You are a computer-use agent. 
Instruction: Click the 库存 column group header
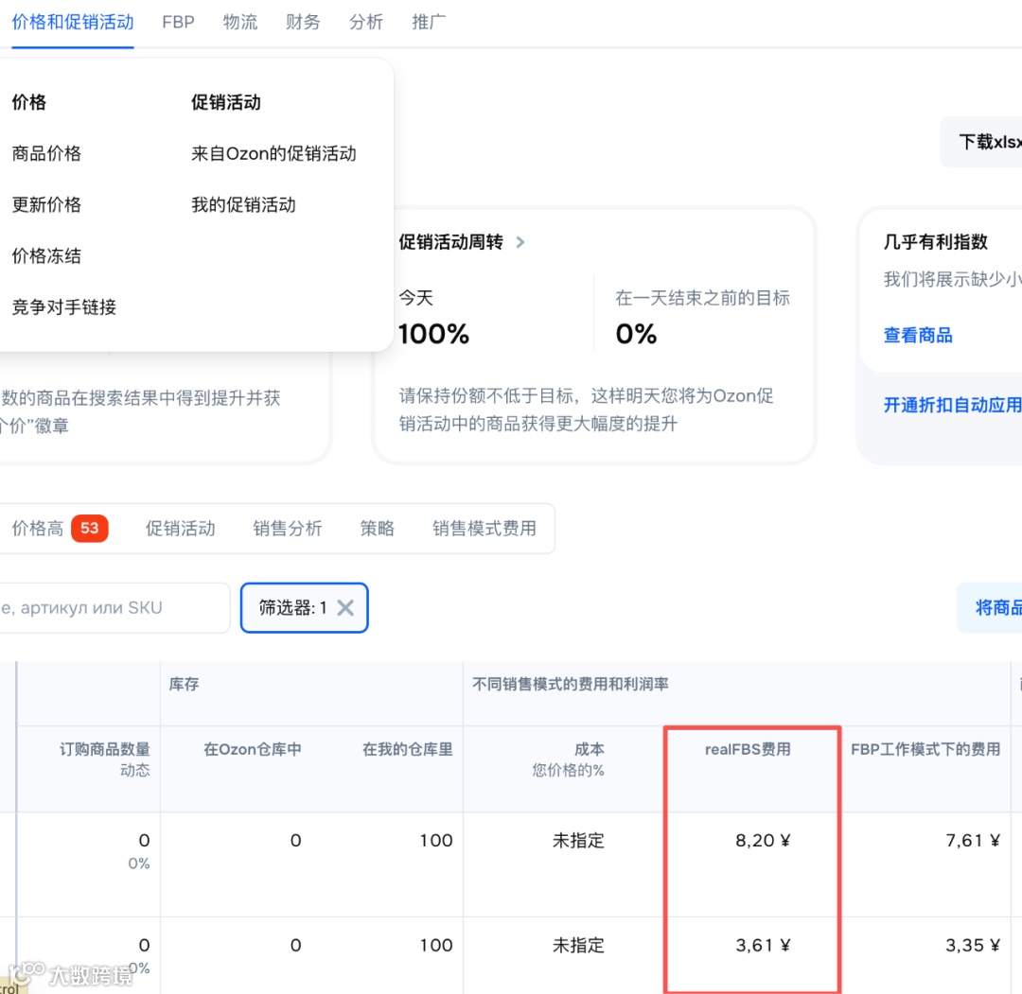[184, 684]
